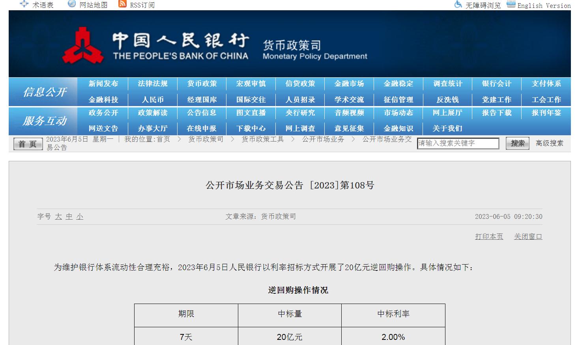The width and height of the screenshot is (578, 345).
Task: Click 关闭窗口 to close the page
Action: pos(528,237)
